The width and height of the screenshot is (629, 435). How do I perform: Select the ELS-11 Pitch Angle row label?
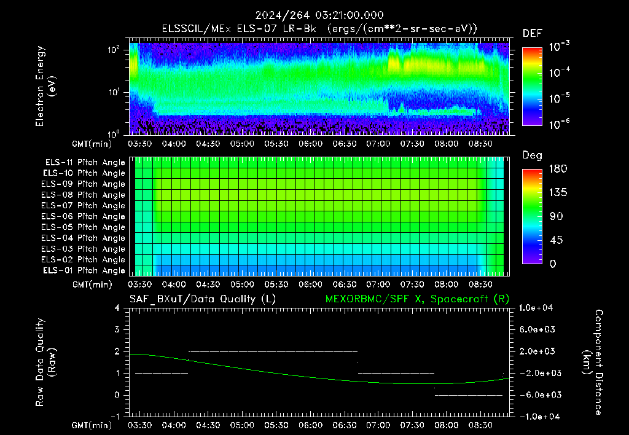pos(85,163)
